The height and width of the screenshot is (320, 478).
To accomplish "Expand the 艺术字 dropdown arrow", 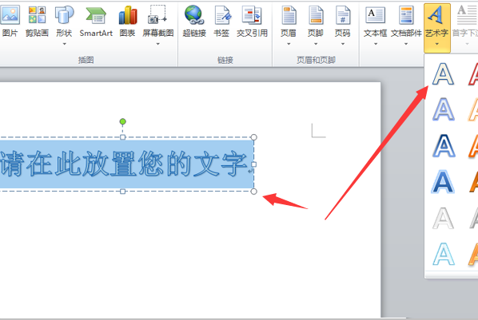I will coord(437,44).
